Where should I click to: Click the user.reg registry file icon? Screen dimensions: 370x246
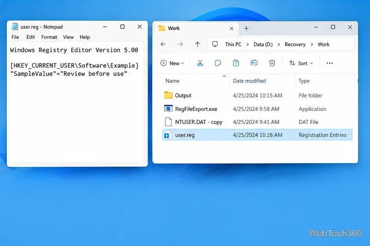[168, 135]
